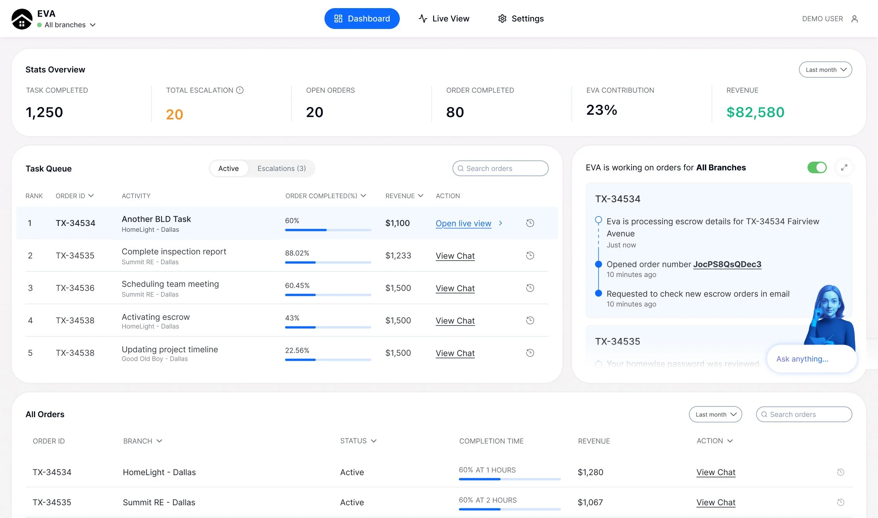Click the 88.02% progress bar for TX-34535
Viewport: 878px width, 518px height.
pyautogui.click(x=328, y=262)
